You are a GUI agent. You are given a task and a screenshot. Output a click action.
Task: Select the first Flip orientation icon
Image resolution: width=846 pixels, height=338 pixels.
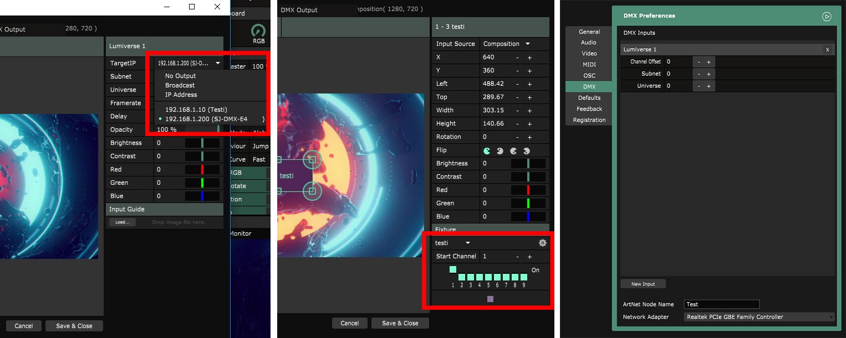[487, 150]
